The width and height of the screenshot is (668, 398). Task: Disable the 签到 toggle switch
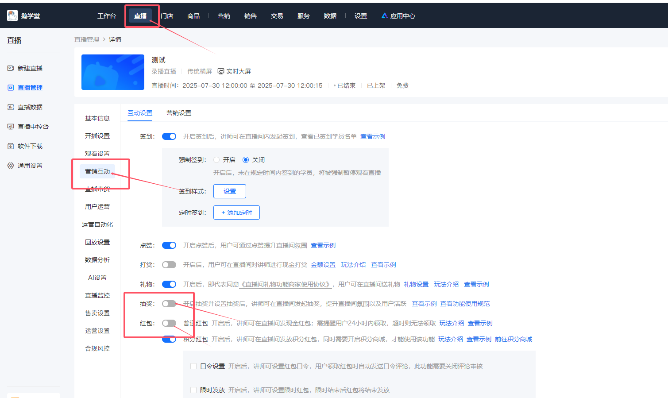(169, 136)
